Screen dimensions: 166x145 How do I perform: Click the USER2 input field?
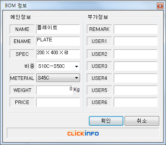(135, 54)
